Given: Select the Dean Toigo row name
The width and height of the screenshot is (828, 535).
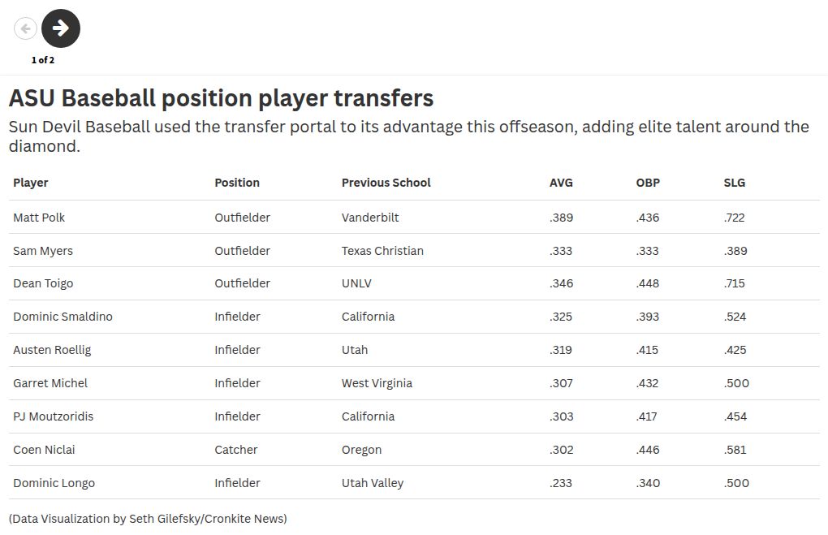Looking at the screenshot, I should click(43, 283).
